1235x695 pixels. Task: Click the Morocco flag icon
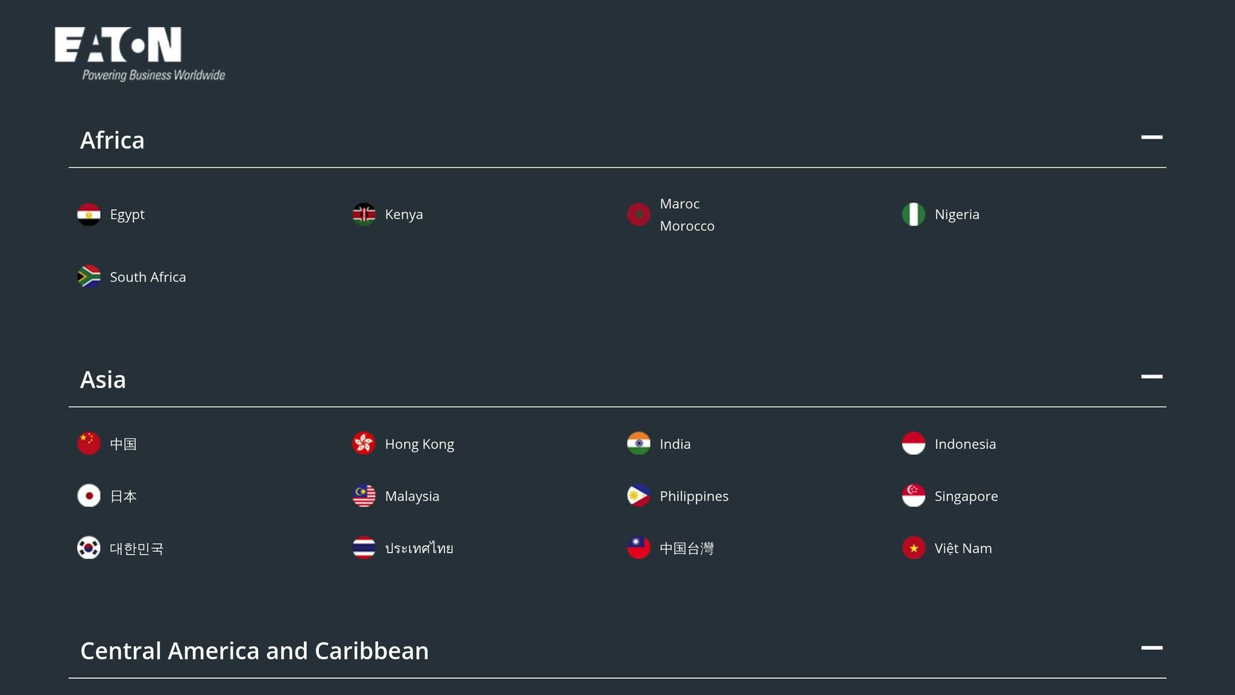pos(639,215)
